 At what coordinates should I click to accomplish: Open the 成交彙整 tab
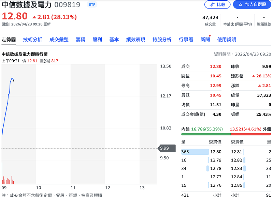[59, 40]
